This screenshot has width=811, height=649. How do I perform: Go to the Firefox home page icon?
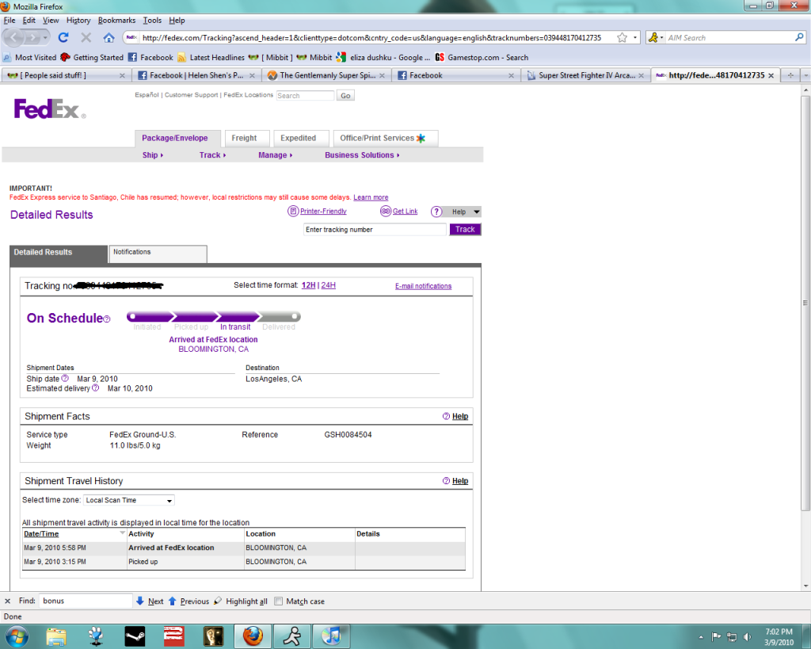point(109,37)
